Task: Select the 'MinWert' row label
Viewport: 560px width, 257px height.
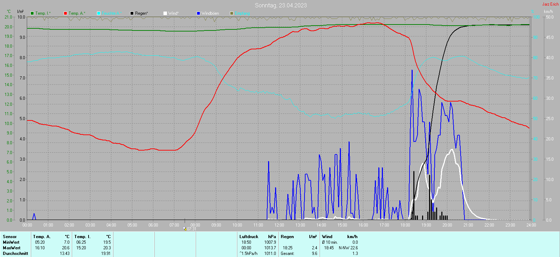Action: pos(11,242)
